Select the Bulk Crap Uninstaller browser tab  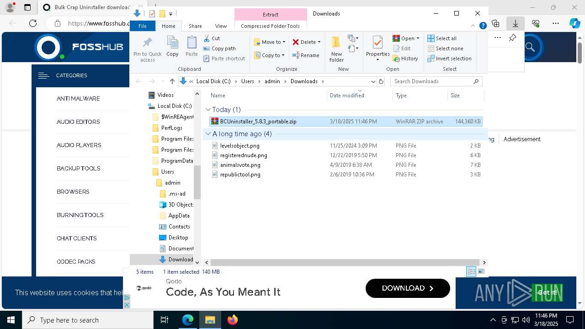[x=87, y=7]
